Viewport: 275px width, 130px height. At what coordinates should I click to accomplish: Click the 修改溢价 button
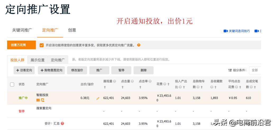click(x=77, y=70)
